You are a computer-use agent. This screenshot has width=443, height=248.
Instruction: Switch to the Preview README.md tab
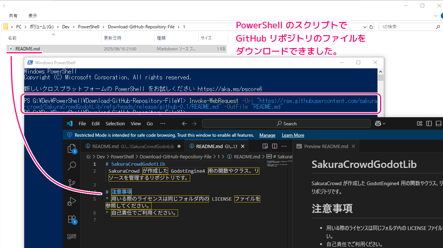[326, 146]
